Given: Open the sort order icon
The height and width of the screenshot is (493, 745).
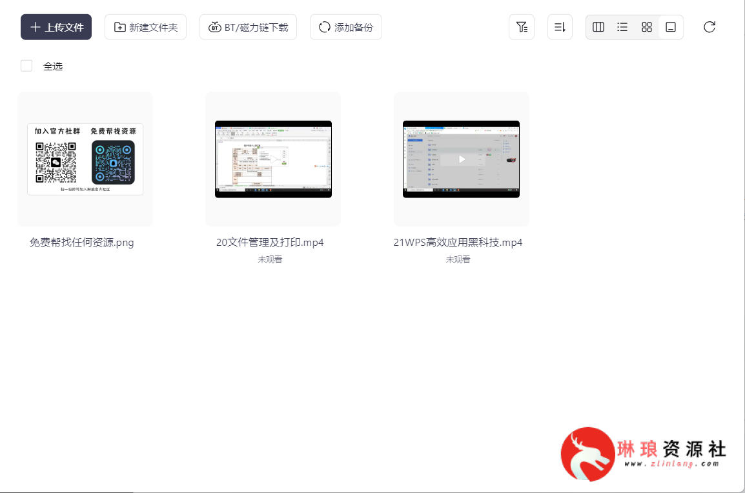Looking at the screenshot, I should click(560, 27).
